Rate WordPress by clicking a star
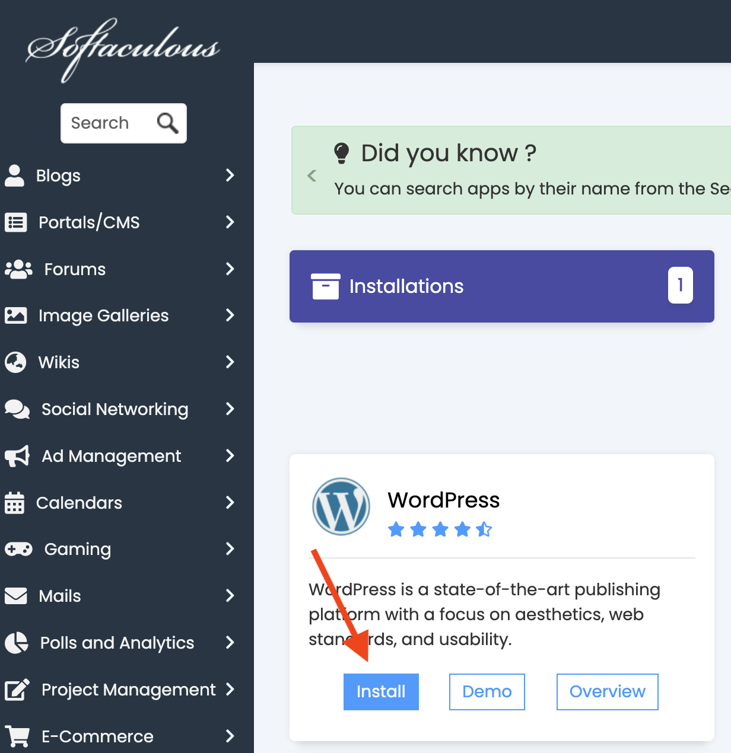731x753 pixels. [x=440, y=529]
